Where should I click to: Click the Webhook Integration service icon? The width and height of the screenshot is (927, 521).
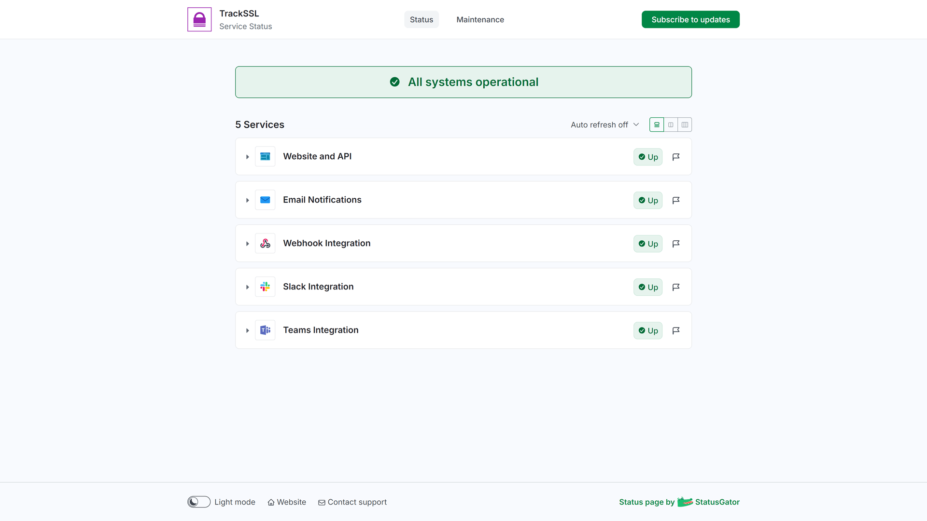pyautogui.click(x=265, y=243)
